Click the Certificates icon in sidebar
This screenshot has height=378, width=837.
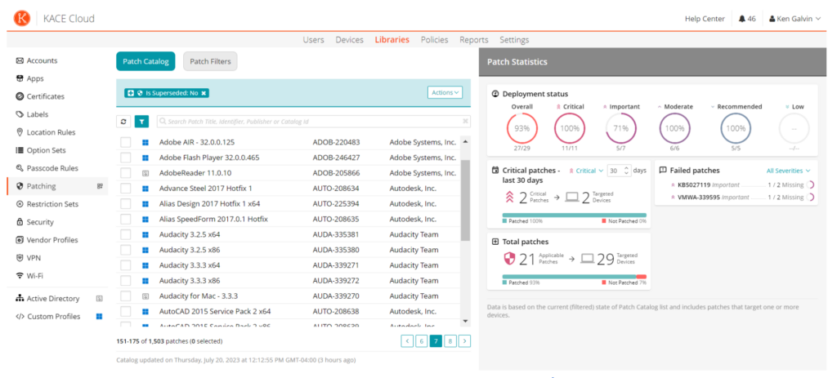[x=20, y=96]
